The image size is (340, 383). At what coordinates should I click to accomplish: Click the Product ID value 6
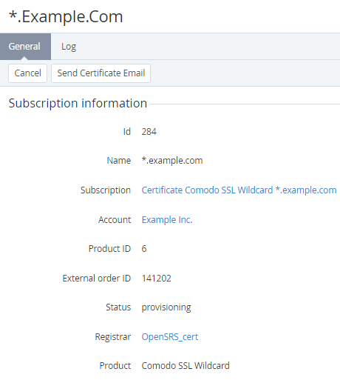[x=144, y=248]
